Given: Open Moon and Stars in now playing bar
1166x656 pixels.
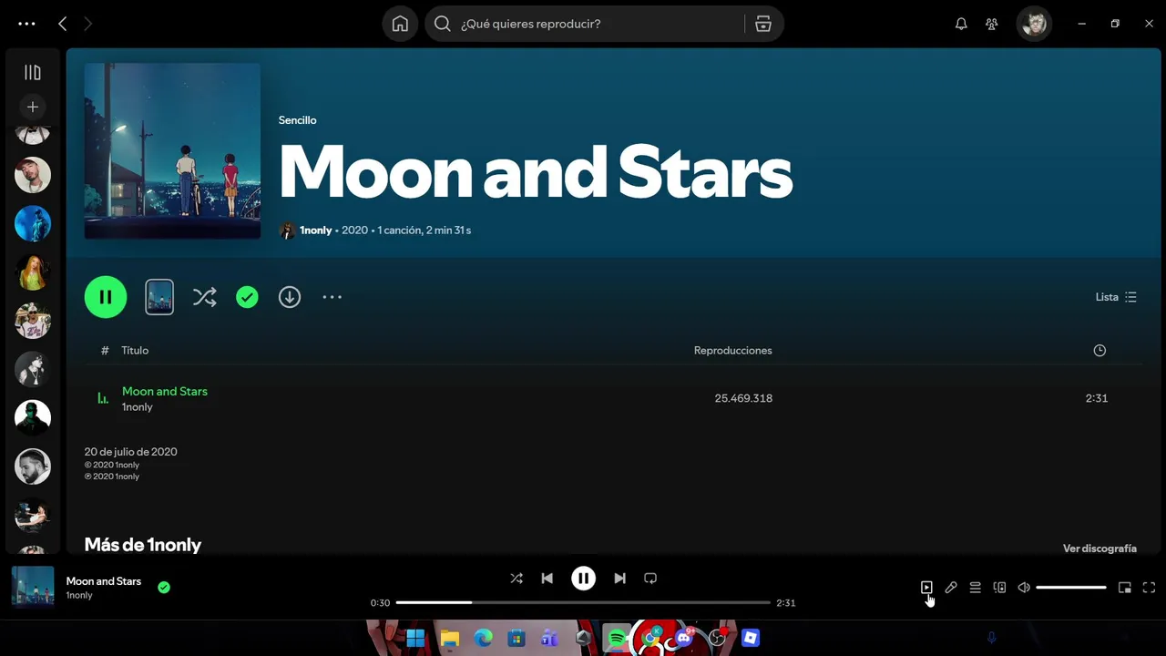Looking at the screenshot, I should tap(104, 581).
